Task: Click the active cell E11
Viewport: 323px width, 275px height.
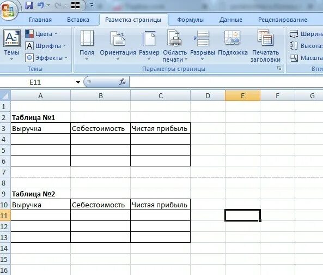Action: [243, 216]
